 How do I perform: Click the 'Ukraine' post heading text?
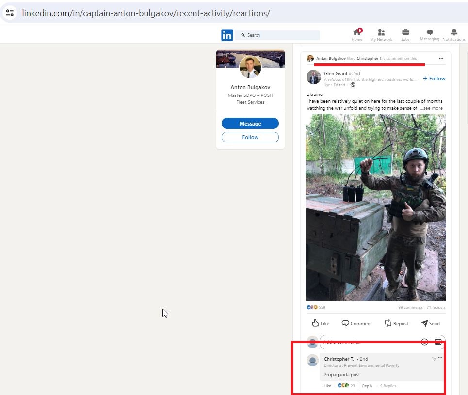point(314,95)
